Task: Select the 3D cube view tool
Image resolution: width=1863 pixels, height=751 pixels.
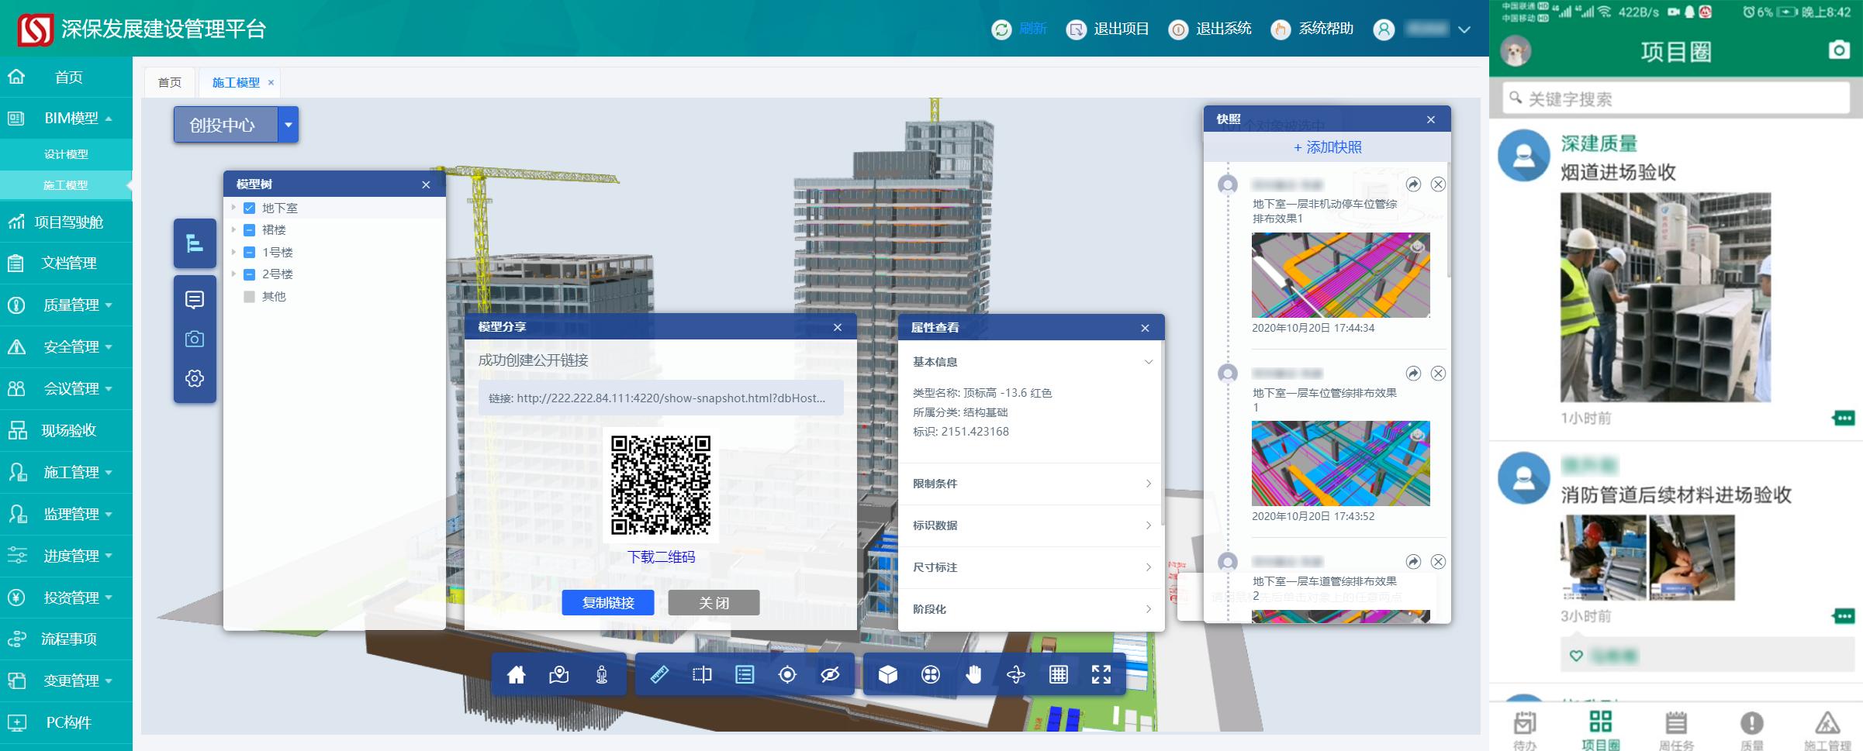Action: click(888, 674)
